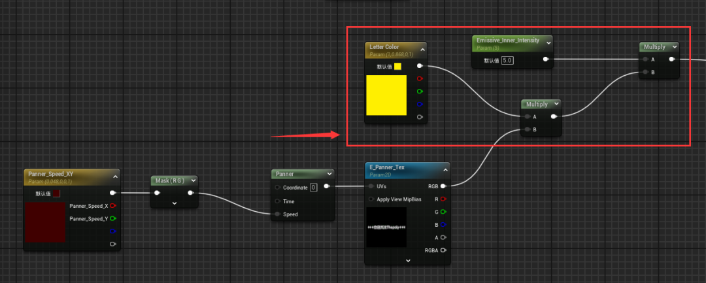Image resolution: width=706 pixels, height=283 pixels.
Task: Select the dark red Panner_Speed_XY preview
Action: pos(46,222)
